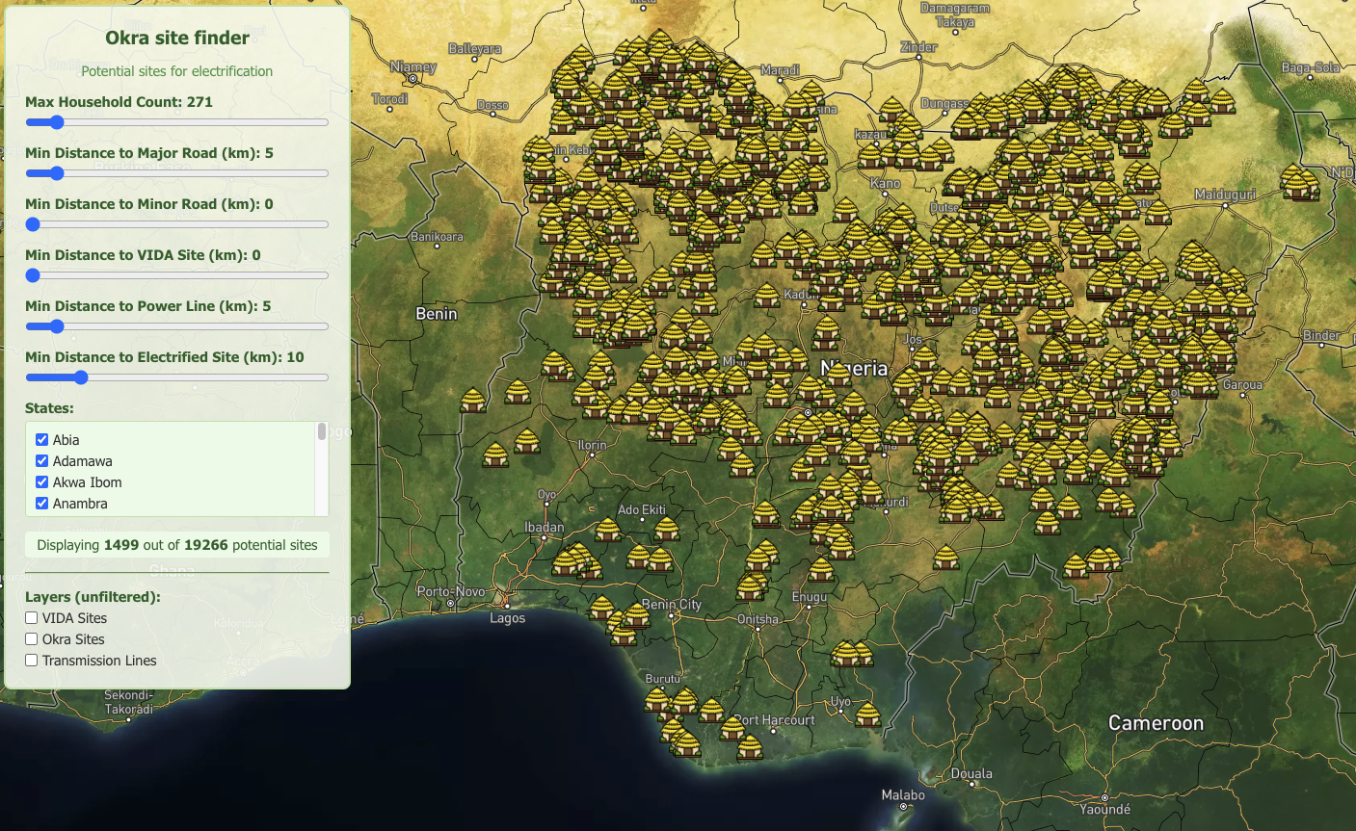Select the westernmost hut marker near Benin
The width and height of the screenshot is (1356, 831).
[x=473, y=401]
